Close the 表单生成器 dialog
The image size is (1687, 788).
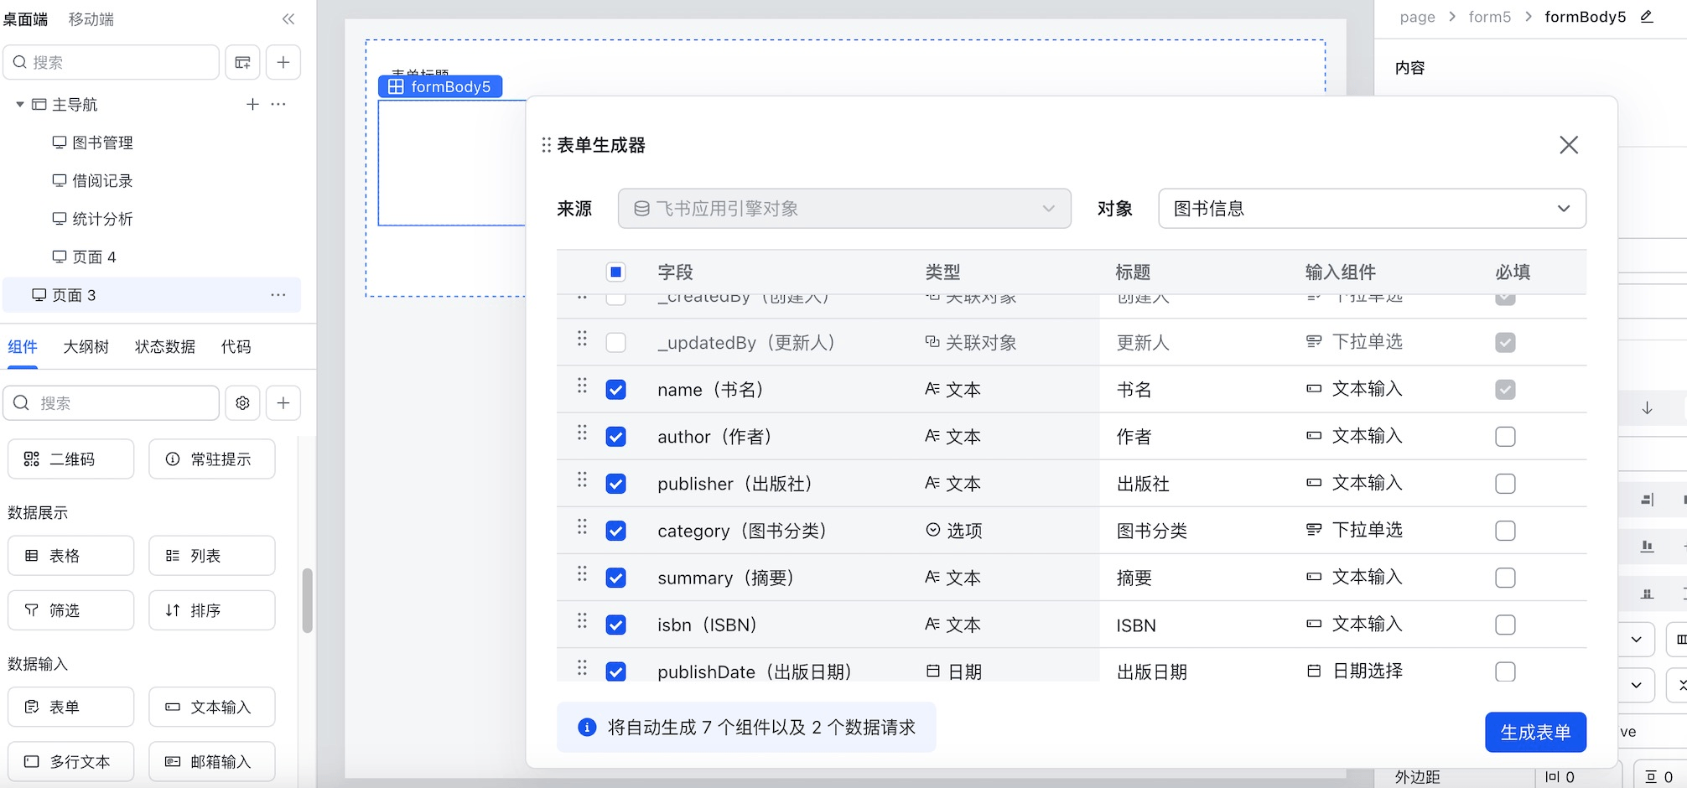point(1569,145)
